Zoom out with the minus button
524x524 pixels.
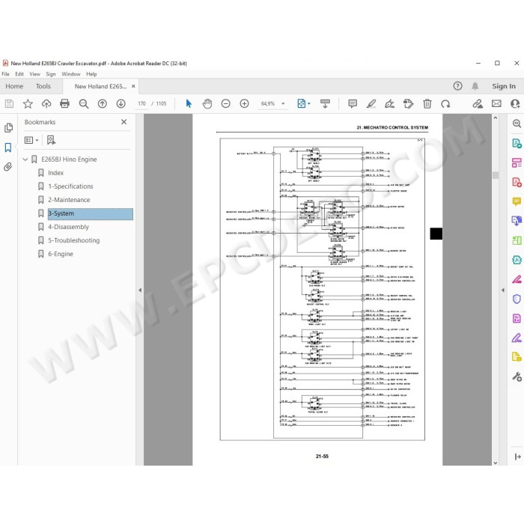click(225, 103)
